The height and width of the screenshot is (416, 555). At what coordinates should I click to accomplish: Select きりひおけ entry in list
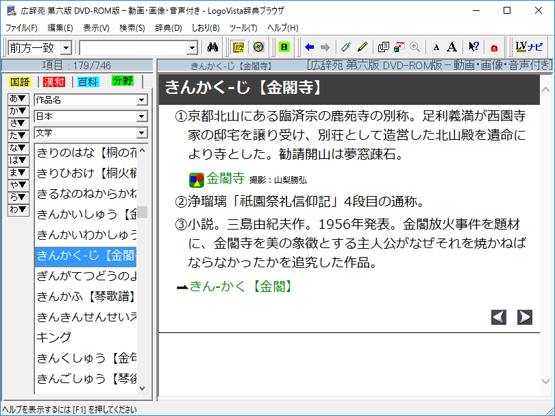click(x=86, y=173)
